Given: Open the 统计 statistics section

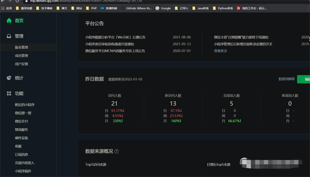Looking at the screenshot, I should 19,78.
